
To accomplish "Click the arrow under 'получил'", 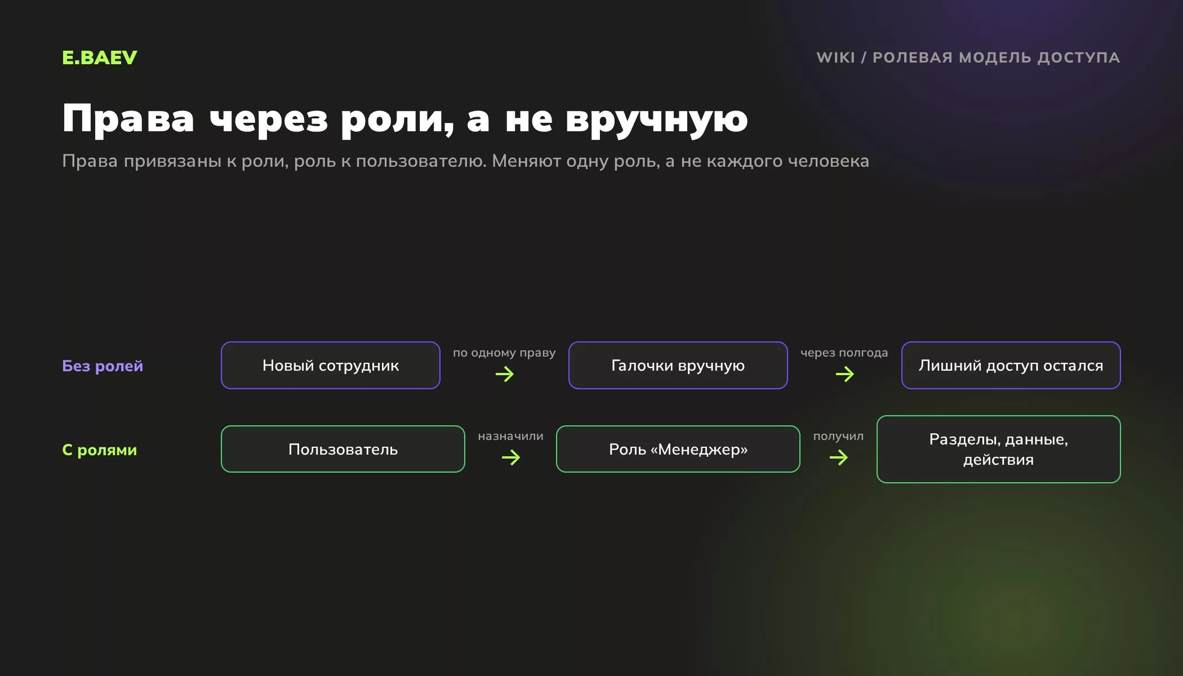I will (838, 457).
